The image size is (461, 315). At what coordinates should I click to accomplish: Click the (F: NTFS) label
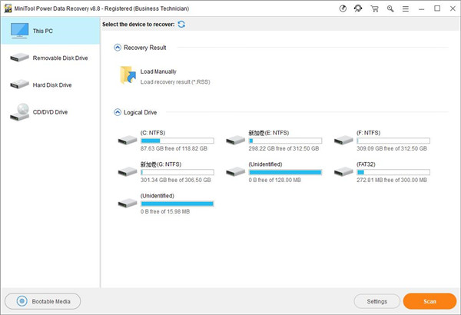point(368,133)
